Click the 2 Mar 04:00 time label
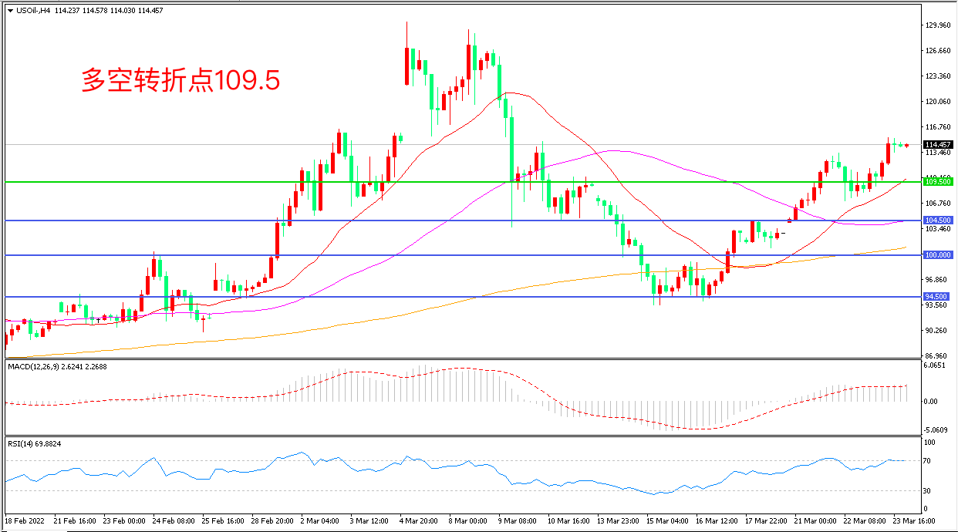The image size is (958, 532). pyautogui.click(x=319, y=521)
